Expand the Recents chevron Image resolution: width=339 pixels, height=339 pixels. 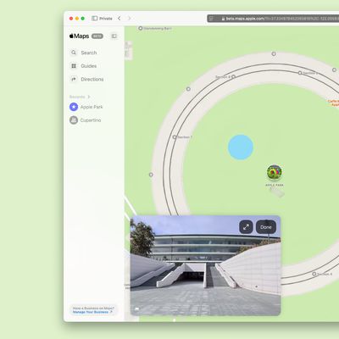coord(89,97)
